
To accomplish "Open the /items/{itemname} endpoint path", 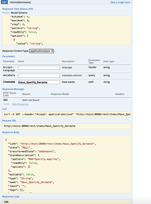I will (20, 2).
